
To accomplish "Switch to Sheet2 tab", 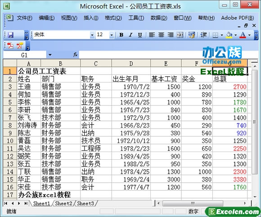I will tap(63, 203).
